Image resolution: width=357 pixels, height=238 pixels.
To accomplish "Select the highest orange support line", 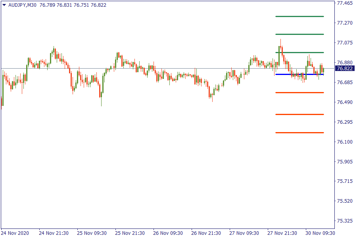I will point(299,92).
